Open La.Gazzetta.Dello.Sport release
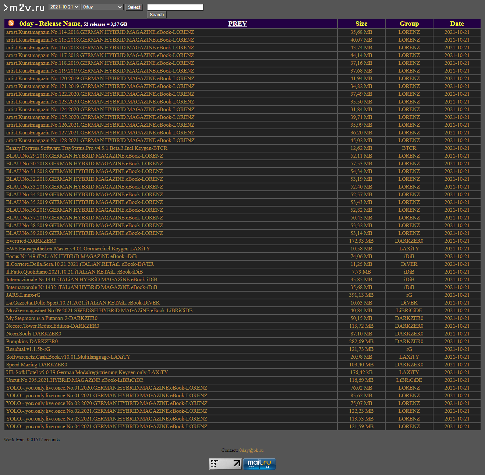This screenshot has width=485, height=475. [x=83, y=303]
